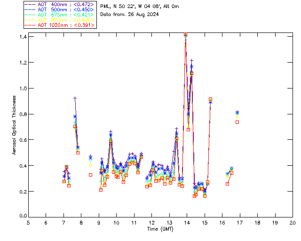
Task: Click the yellow dashed line sample for 870nm
Action: tap(30, 20)
